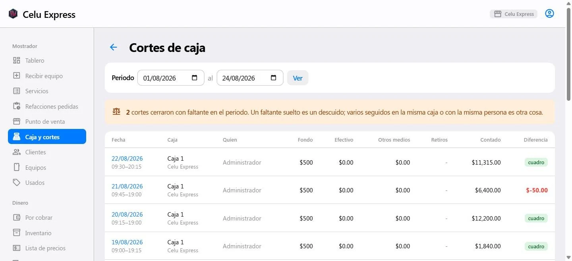Open Por cobrar under Dinero
The image size is (572, 261).
[x=47, y=218]
